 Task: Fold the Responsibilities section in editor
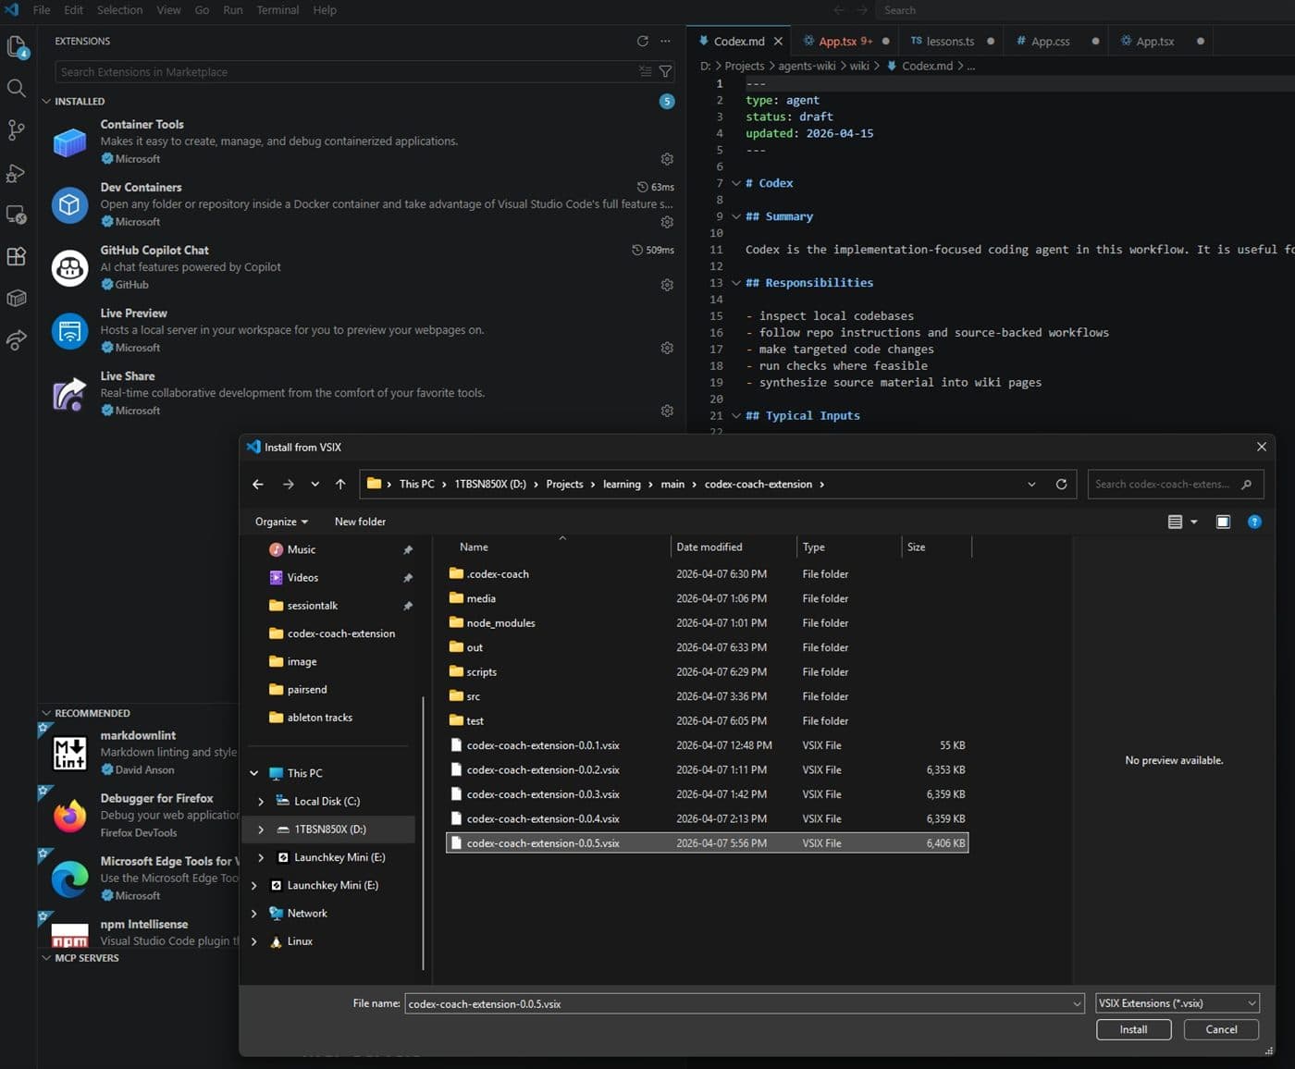tap(736, 283)
